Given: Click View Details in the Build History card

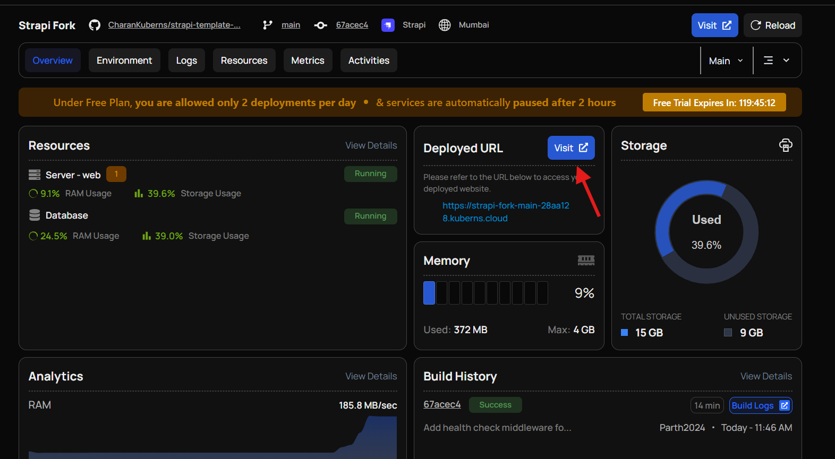Looking at the screenshot, I should (766, 376).
